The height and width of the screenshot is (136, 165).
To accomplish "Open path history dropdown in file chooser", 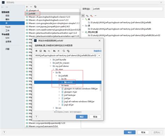I will pyautogui.click(x=99, y=56).
